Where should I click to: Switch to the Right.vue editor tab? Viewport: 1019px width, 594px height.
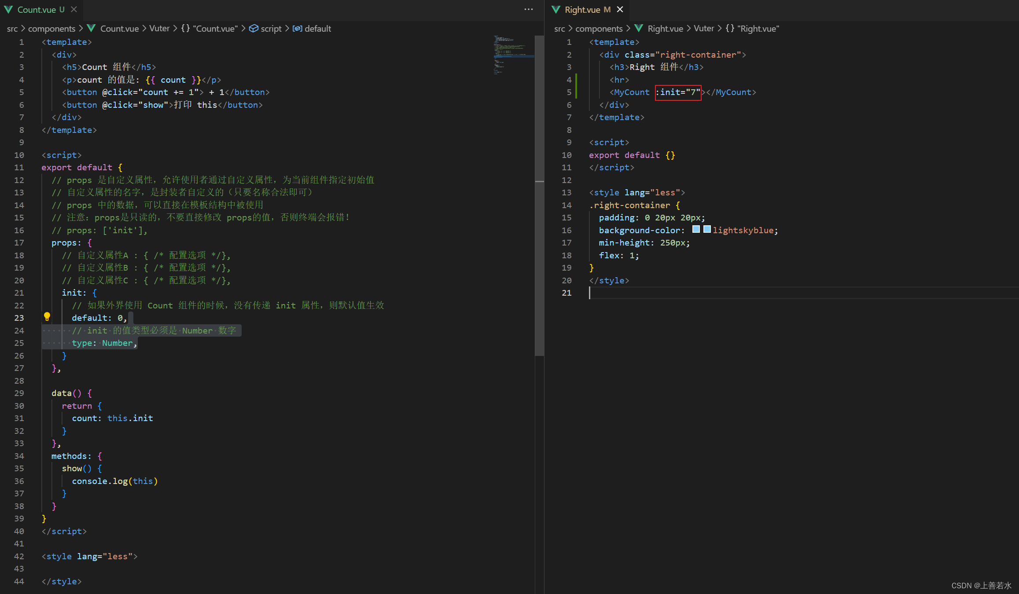[x=587, y=10]
